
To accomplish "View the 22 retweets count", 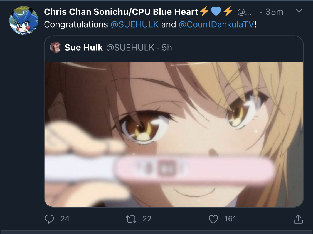I will [147, 219].
